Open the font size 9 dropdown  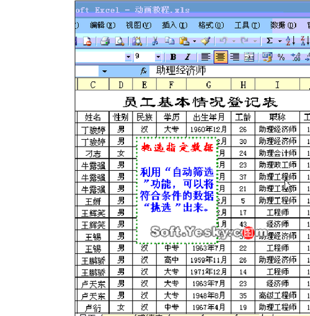point(158,56)
